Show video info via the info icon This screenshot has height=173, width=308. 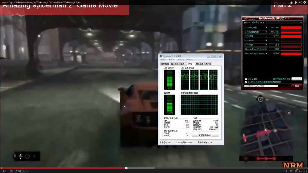pyautogui.click(x=305, y=2)
